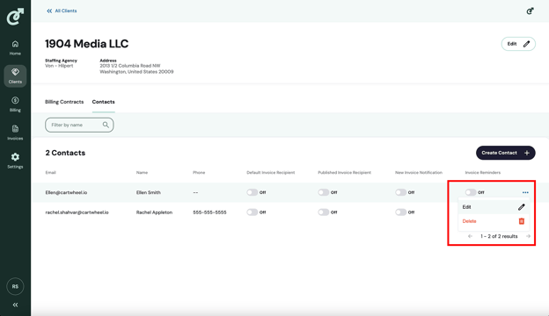This screenshot has width=549, height=316.
Task: Switch to the Billing Contracts tab
Action: point(64,102)
